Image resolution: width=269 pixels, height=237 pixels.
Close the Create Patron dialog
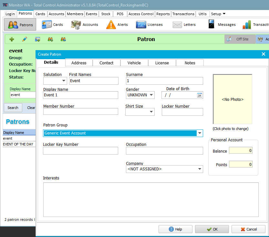[264, 54]
